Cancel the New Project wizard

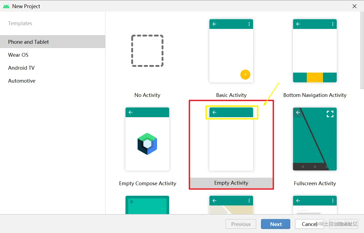[x=309, y=224]
